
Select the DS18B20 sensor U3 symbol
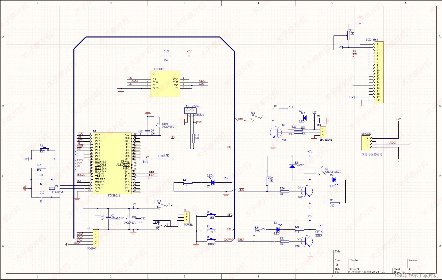190,109
